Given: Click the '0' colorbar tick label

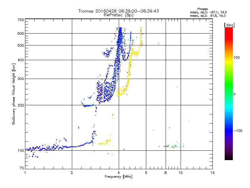Looking at the screenshot, I should (x=234, y=94).
